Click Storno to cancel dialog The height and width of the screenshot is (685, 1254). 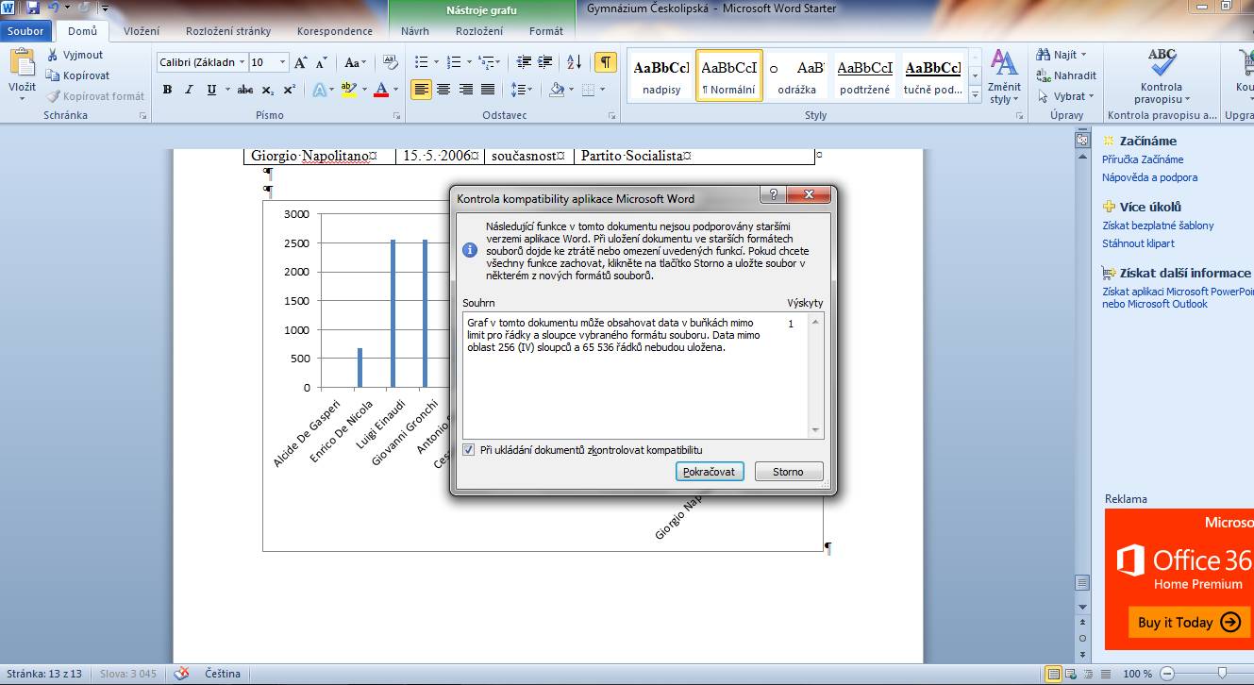[789, 472]
